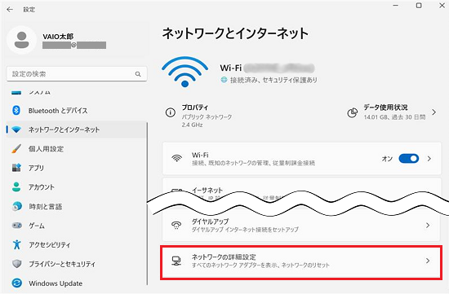Click the small Wi-Fi row icon

[x=176, y=158]
